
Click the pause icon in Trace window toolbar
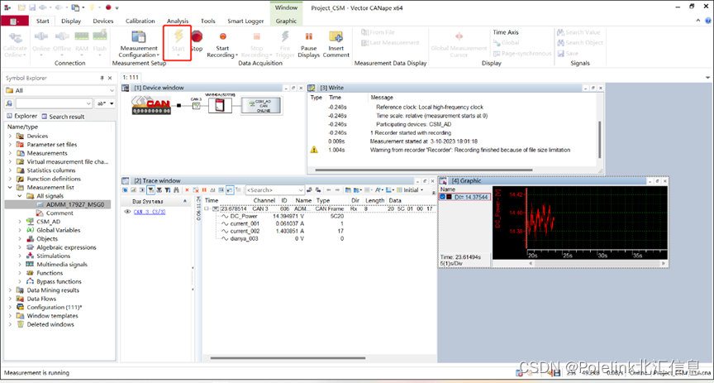tap(204, 189)
